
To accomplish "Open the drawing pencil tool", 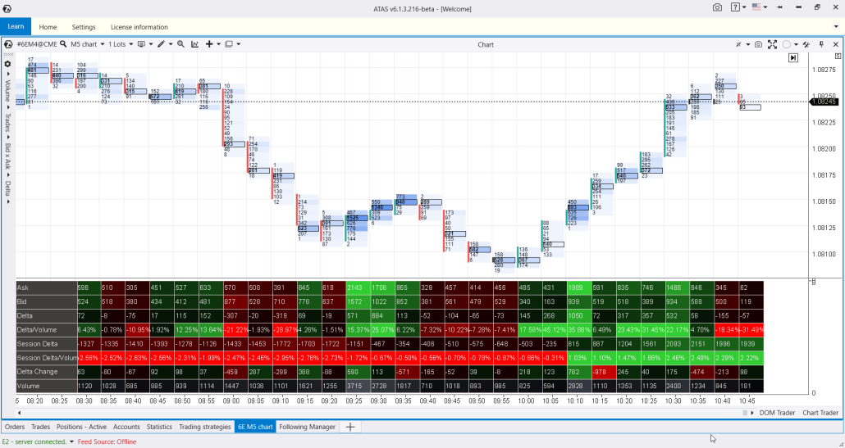I will [x=162, y=43].
